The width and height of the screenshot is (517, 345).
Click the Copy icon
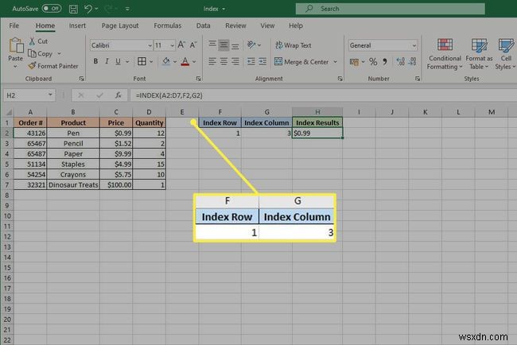point(32,53)
